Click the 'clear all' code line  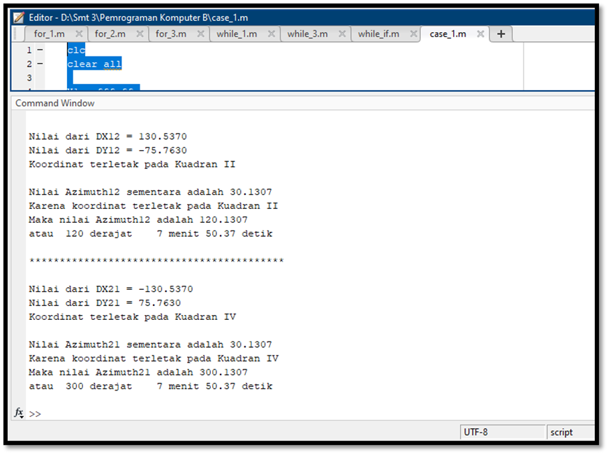(94, 64)
